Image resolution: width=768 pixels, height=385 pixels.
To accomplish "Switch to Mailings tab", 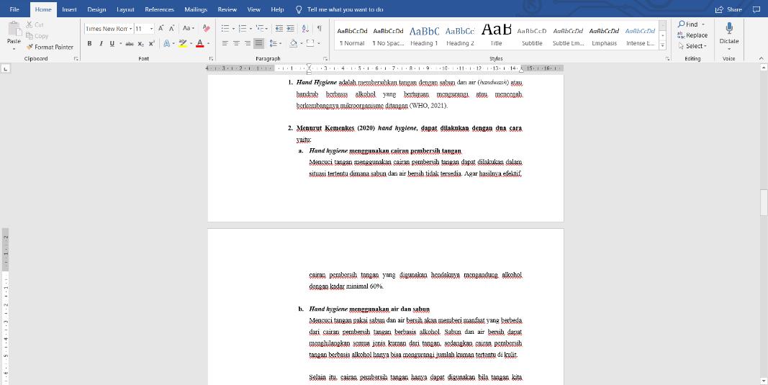I will [x=196, y=9].
